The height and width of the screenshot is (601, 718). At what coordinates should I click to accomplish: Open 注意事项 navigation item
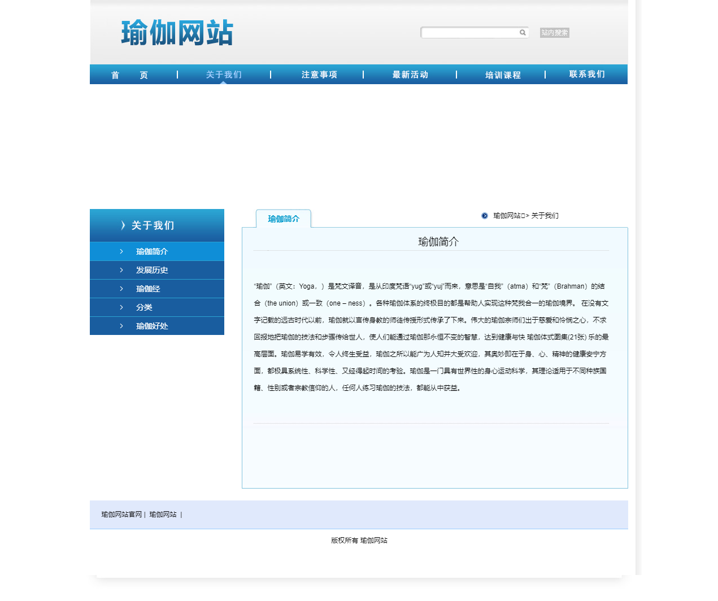pos(319,75)
